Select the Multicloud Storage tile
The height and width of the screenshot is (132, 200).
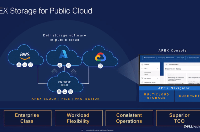[x=156, y=96]
